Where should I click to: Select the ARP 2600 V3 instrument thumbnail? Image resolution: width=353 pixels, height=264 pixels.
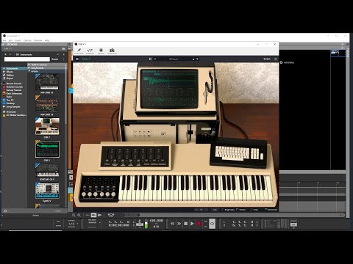47,82
